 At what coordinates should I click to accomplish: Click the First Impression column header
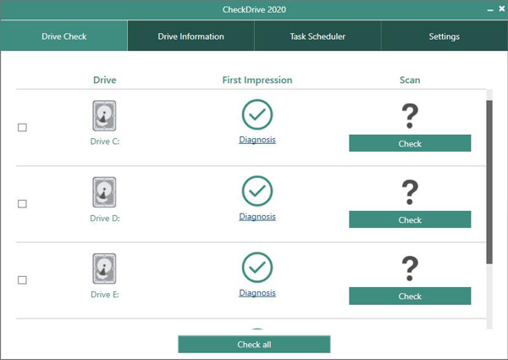(x=257, y=80)
